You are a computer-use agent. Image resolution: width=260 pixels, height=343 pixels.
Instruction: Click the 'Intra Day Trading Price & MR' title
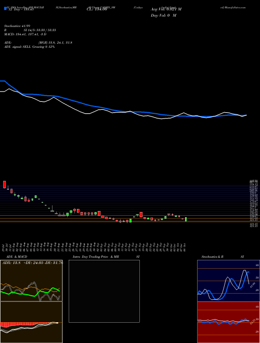pyautogui.click(x=96, y=257)
